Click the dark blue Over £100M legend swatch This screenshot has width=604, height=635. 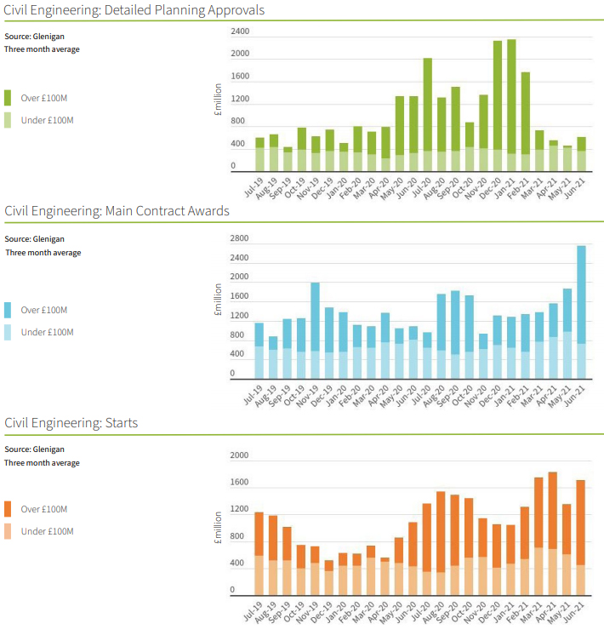coord(9,310)
